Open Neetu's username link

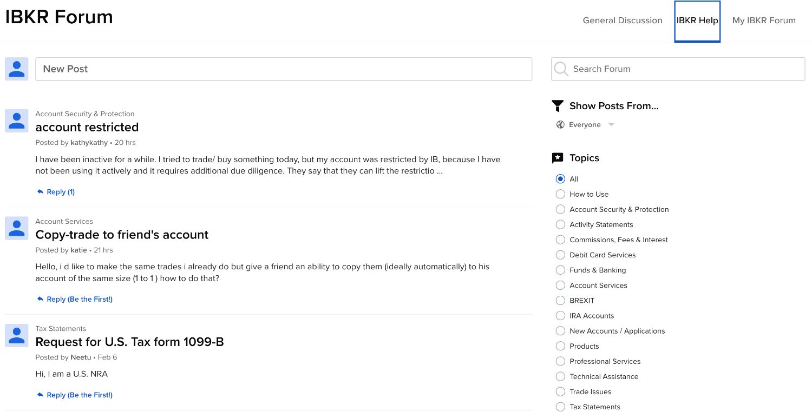coord(81,357)
